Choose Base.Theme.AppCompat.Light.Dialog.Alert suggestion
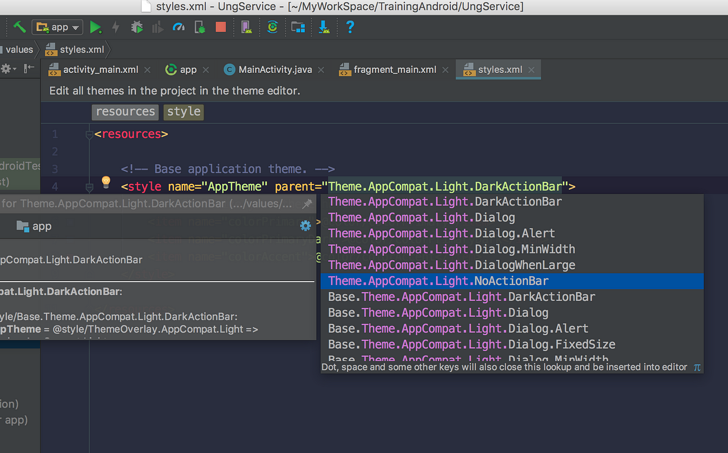This screenshot has height=453, width=728. [x=512, y=329]
